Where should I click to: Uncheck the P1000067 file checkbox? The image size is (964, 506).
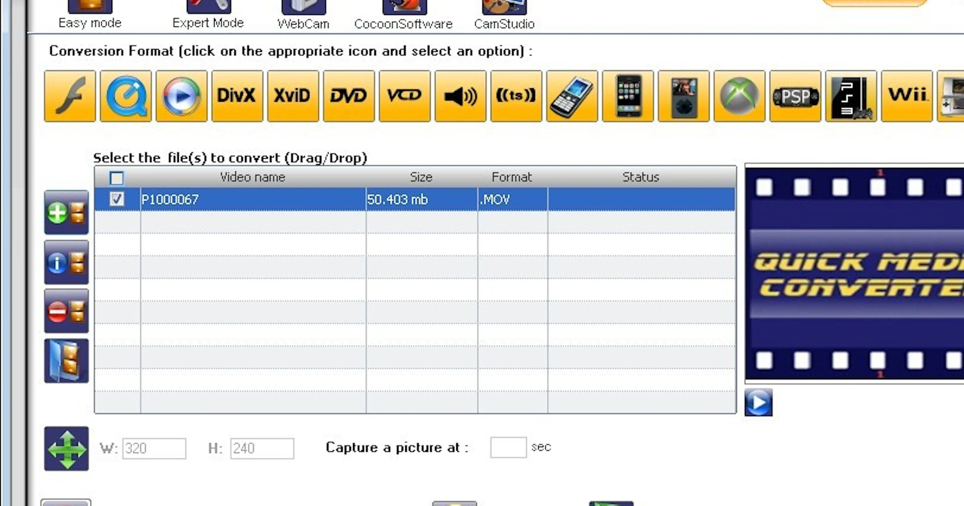117,199
